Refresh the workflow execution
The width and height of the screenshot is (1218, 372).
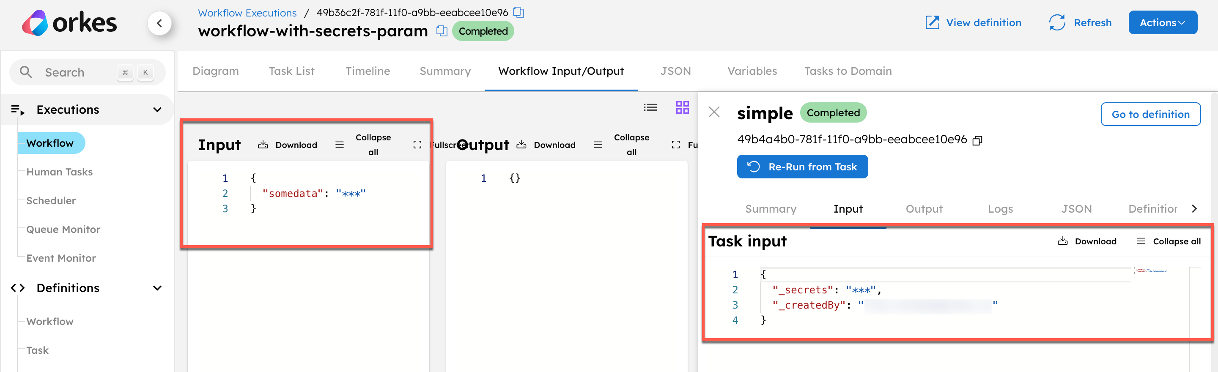(1081, 23)
